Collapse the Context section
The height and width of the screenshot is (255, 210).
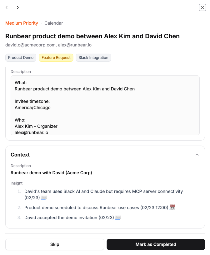[197, 155]
